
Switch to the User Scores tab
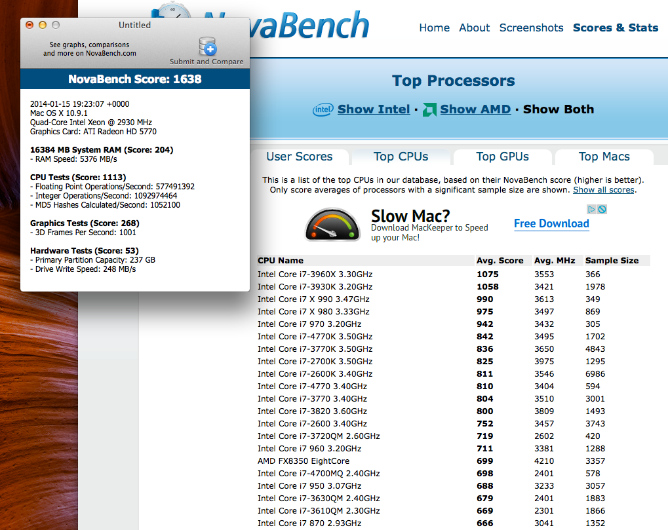(300, 157)
